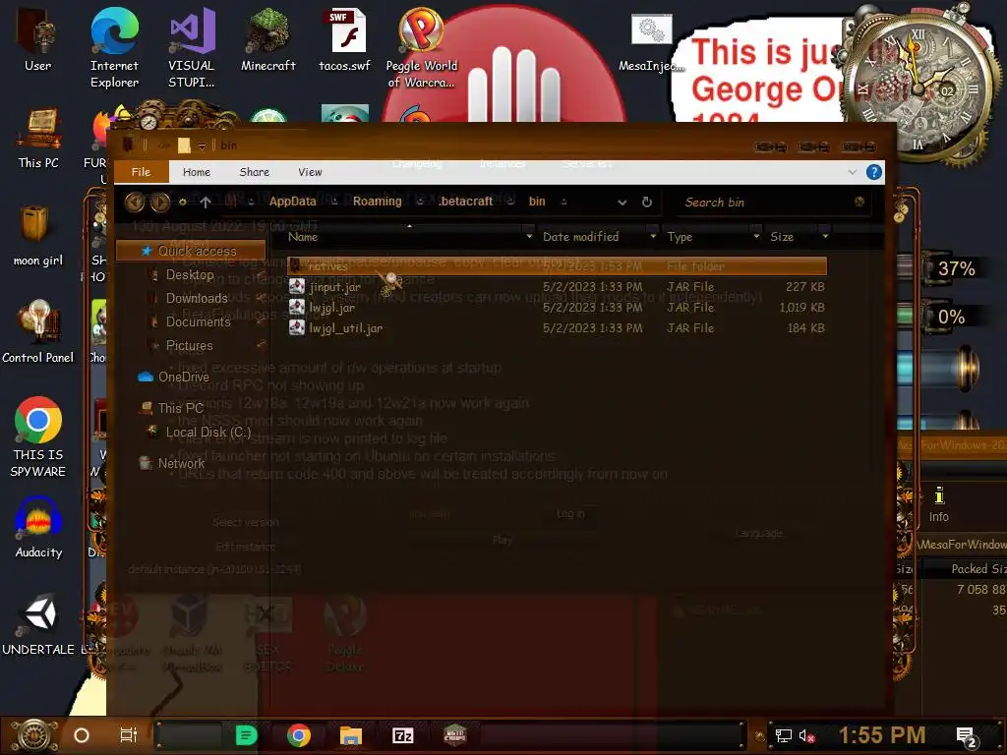Go back with the Explorer back arrow

(134, 203)
